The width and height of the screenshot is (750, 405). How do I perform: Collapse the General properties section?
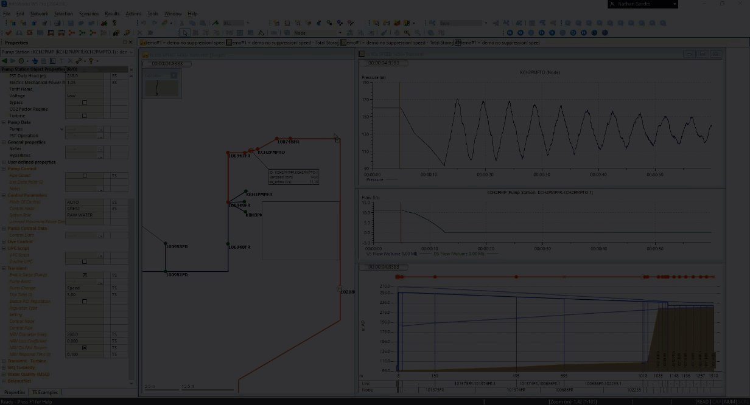[x=4, y=142]
